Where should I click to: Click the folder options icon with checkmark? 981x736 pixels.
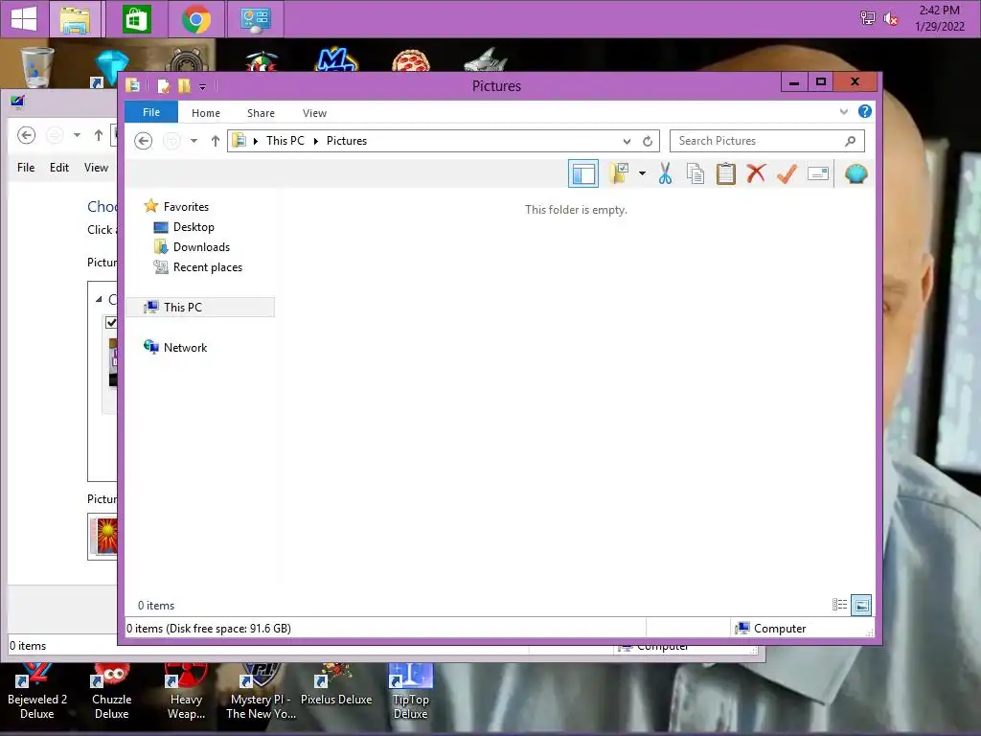[620, 173]
